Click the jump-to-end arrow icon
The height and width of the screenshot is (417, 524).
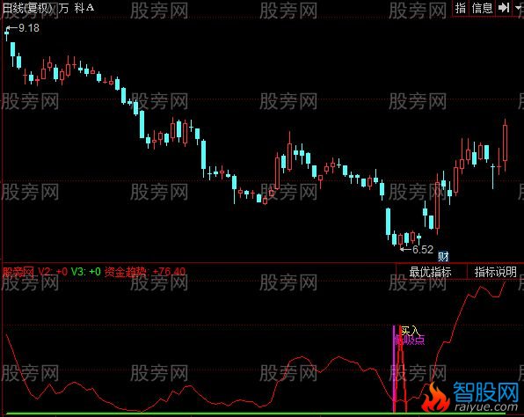(x=503, y=7)
